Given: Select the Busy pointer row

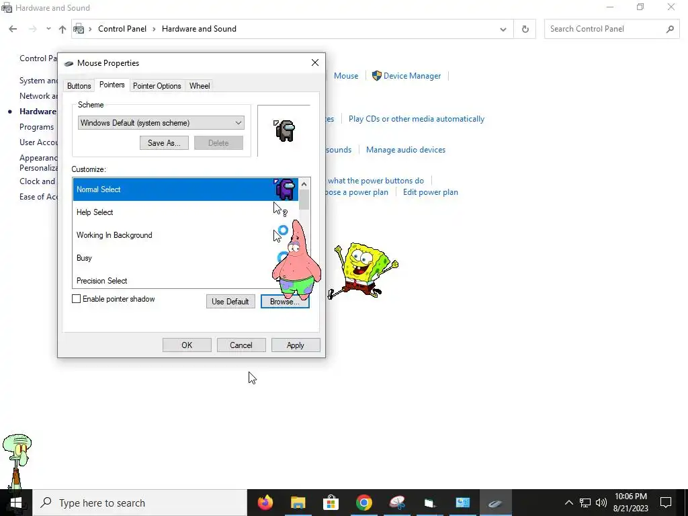Looking at the screenshot, I should 185,258.
